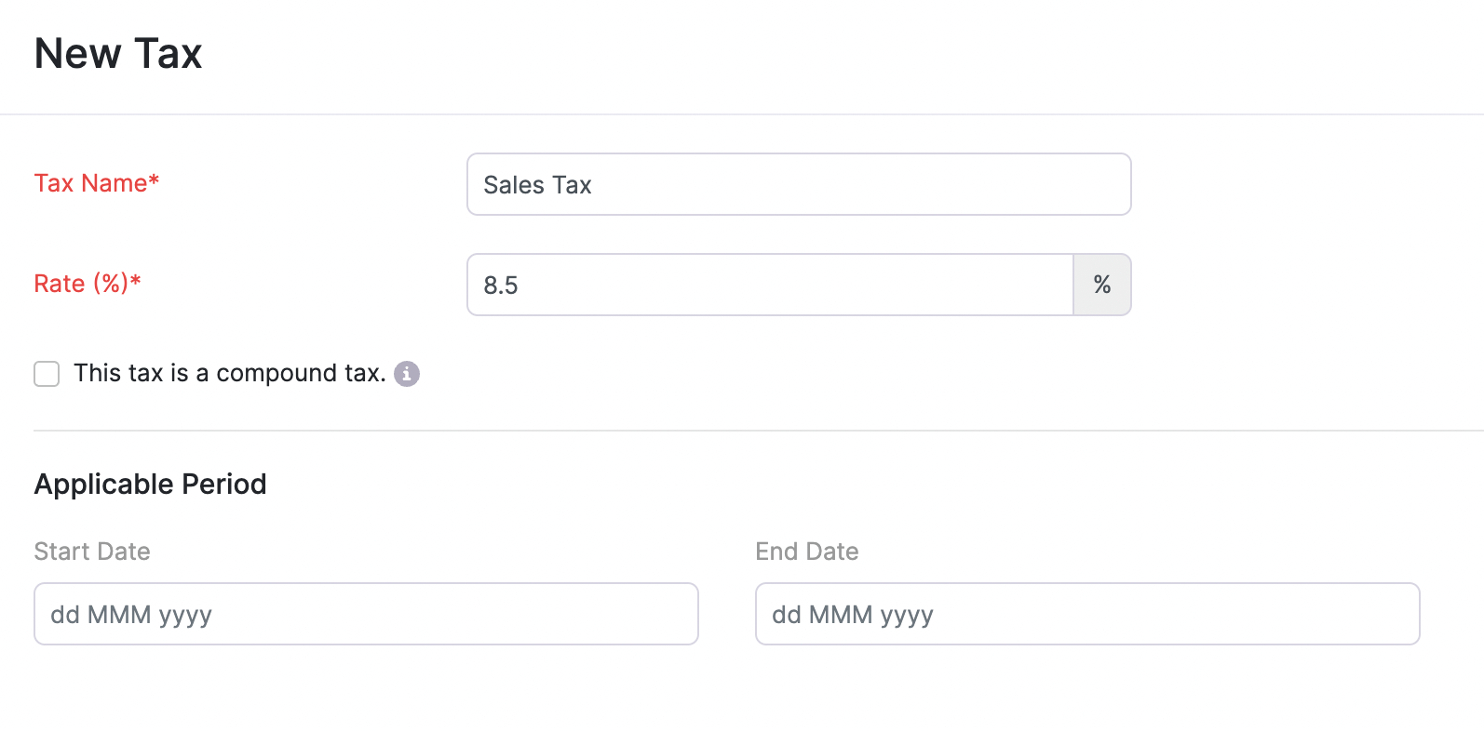The width and height of the screenshot is (1484, 731).
Task: Toggle 'This tax is a compound tax' option
Action: [46, 373]
